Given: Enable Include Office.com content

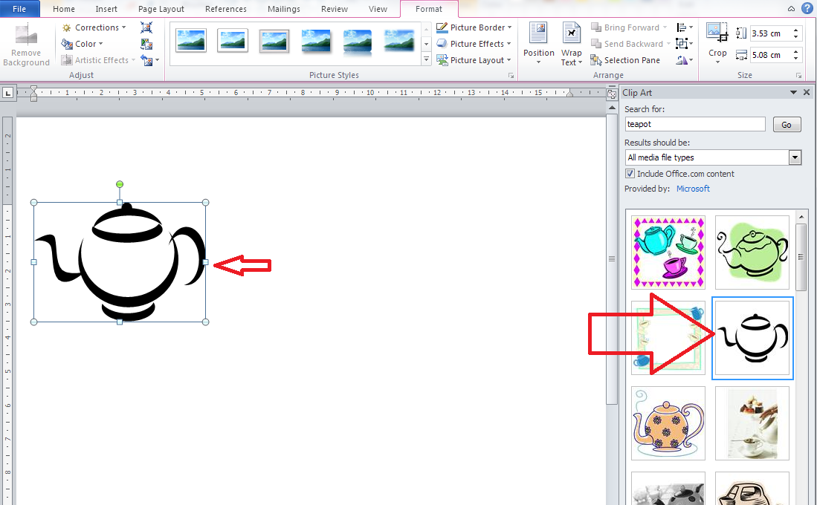Looking at the screenshot, I should pyautogui.click(x=630, y=173).
